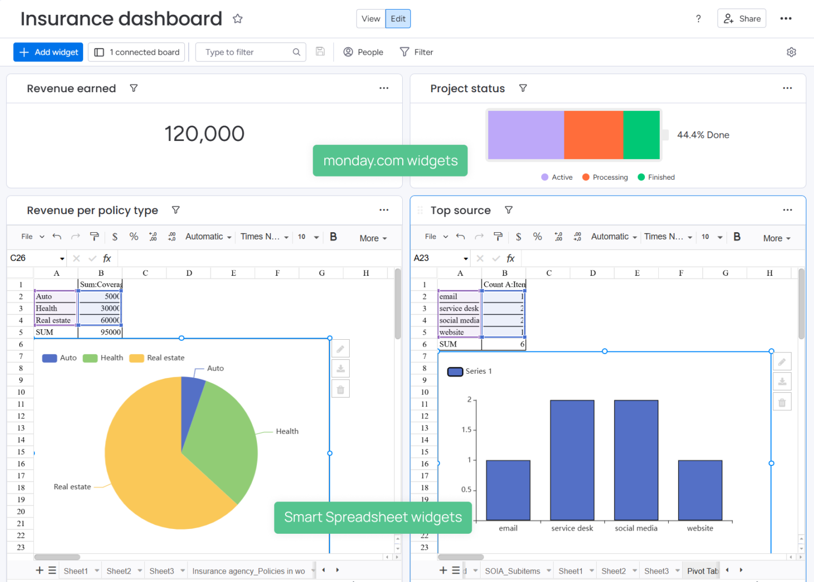Screen dimensions: 814x582
Task: Click the Add widget button
Action: point(48,52)
